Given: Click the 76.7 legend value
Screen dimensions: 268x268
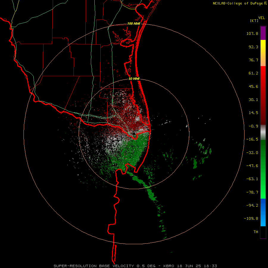Looking at the screenshot, I should coord(253,60).
